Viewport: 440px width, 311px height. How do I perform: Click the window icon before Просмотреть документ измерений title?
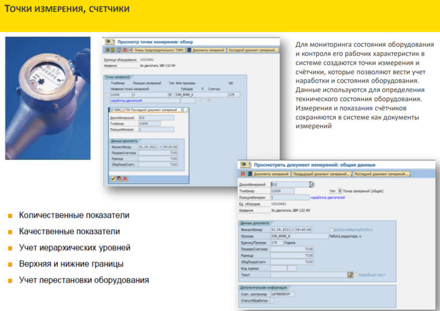coord(243,164)
